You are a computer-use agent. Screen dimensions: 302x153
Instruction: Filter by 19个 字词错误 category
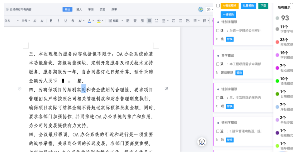(x=284, y=55)
